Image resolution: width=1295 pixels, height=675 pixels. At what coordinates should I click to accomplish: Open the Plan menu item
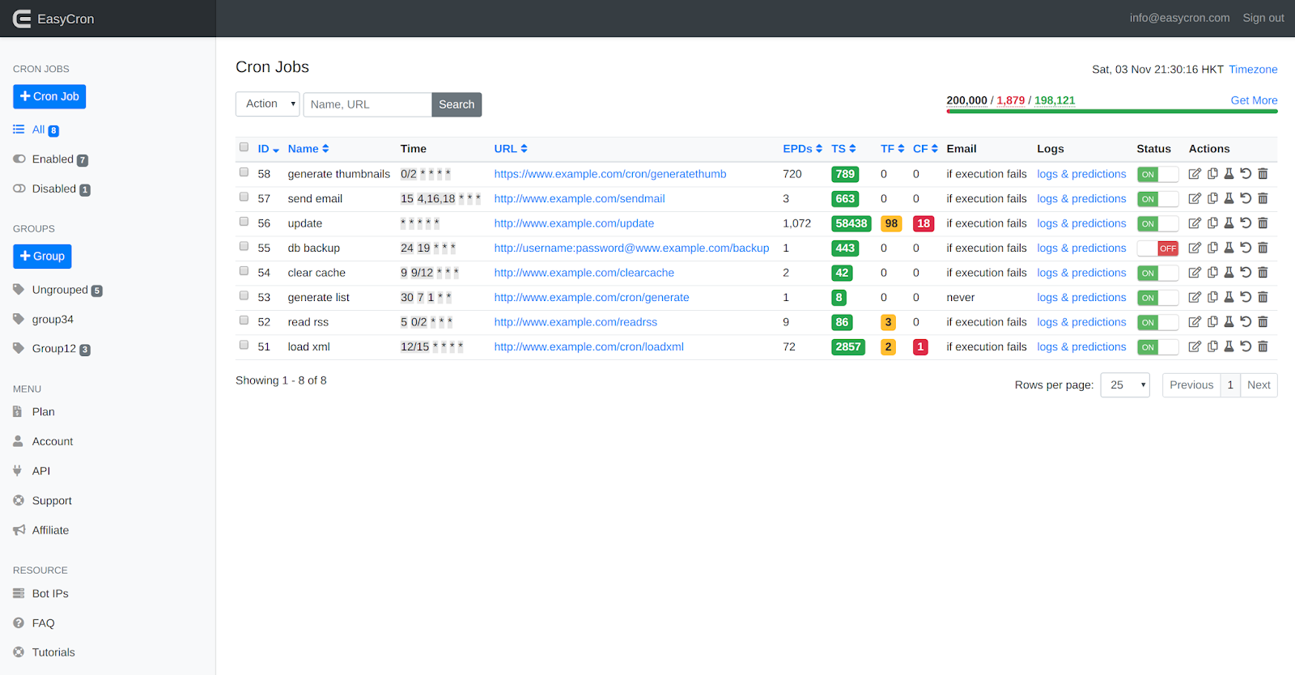click(x=43, y=412)
